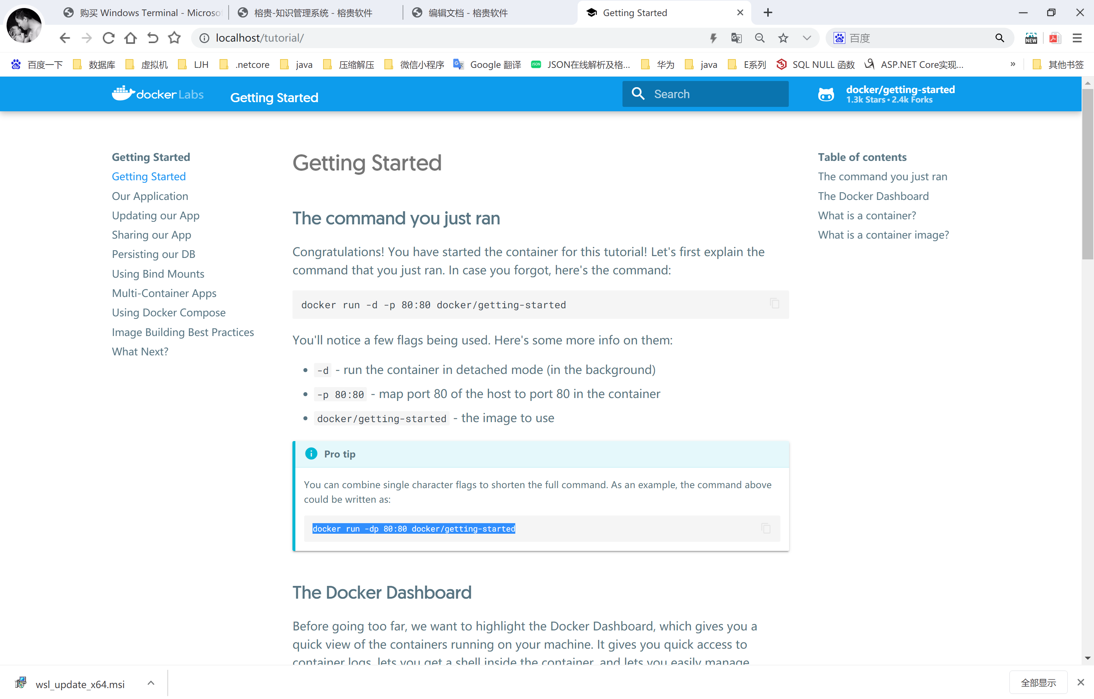Open the What Next? page
Viewport: 1094px width, 699px height.
(140, 352)
